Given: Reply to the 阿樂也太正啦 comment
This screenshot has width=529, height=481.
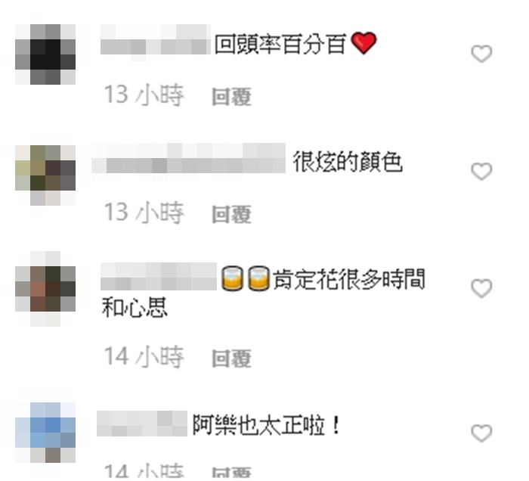Looking at the screenshot, I should pos(231,473).
